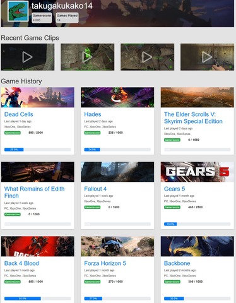Click the Backbone 30% progress bar
This screenshot has width=236, height=303.
coord(198,299)
